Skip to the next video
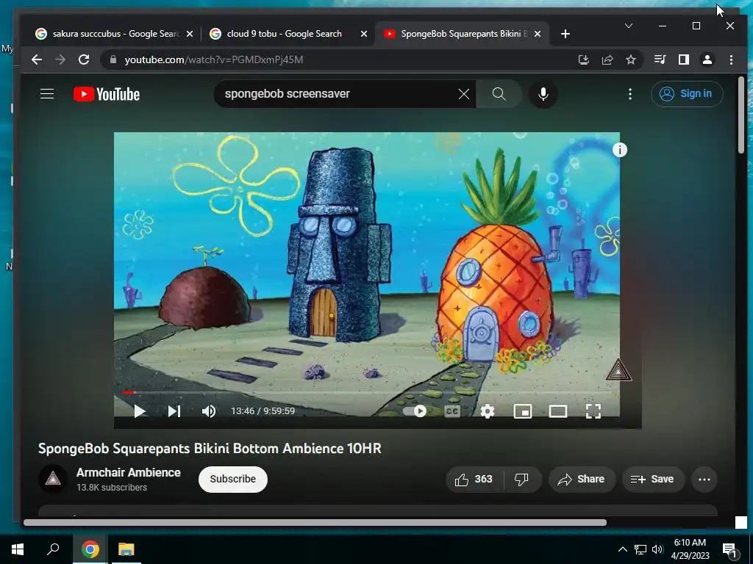The height and width of the screenshot is (564, 753). [x=174, y=411]
